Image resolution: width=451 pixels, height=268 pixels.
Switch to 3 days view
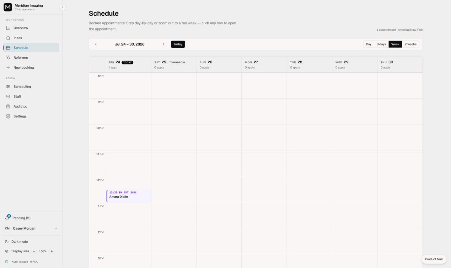381,44
